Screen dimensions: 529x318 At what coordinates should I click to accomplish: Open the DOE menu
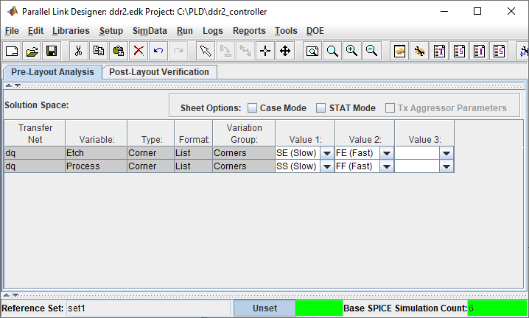click(315, 31)
